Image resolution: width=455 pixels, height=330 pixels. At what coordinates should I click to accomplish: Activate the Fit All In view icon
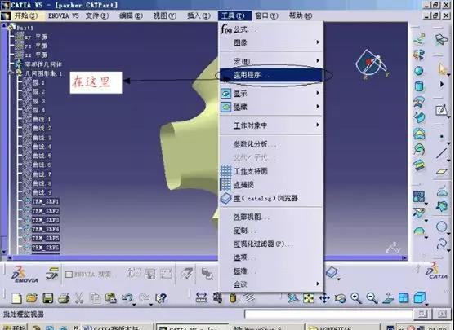tap(309, 297)
